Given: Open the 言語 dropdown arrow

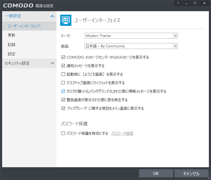Looking at the screenshot, I should [176, 46].
